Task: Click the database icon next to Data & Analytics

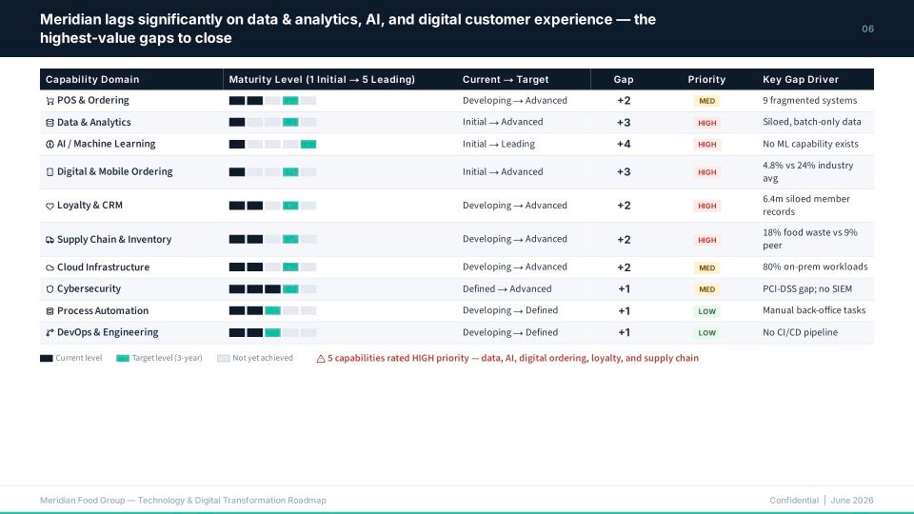Action: [50, 123]
